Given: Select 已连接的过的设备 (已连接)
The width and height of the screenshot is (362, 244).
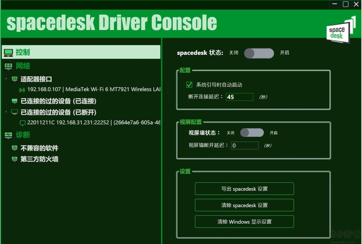Looking at the screenshot, I should point(59,101).
